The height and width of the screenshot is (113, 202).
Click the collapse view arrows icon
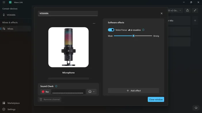(x=195, y=10)
